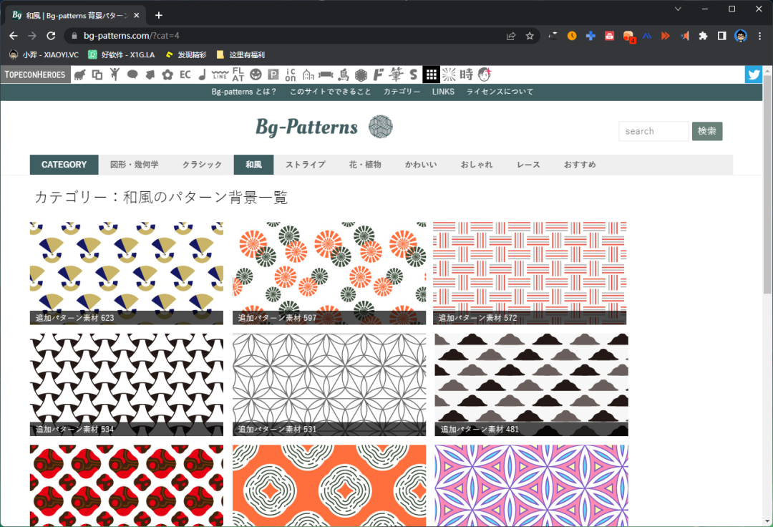Image resolution: width=773 pixels, height=527 pixels.
Task: Bookmark this page with the star icon
Action: 530,36
